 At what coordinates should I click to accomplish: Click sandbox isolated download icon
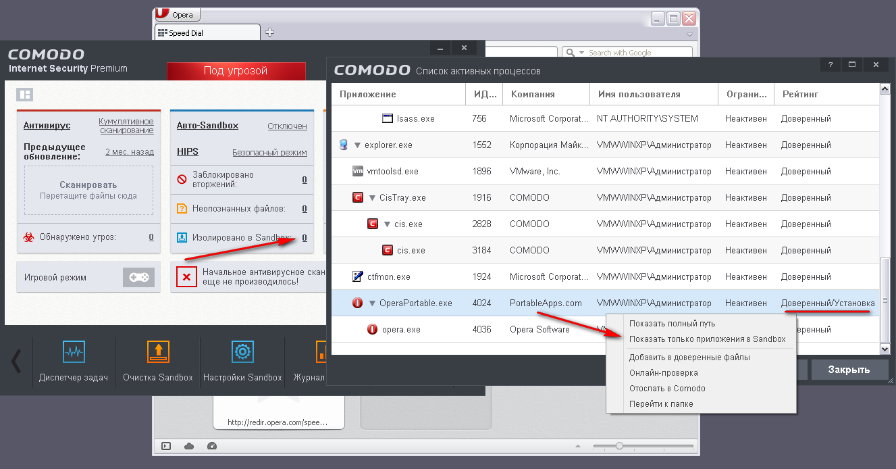[x=182, y=238]
